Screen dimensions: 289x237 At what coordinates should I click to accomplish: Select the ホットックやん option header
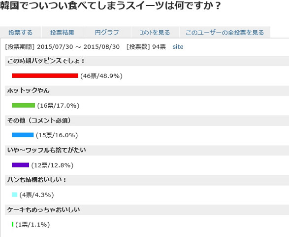click(x=147, y=91)
